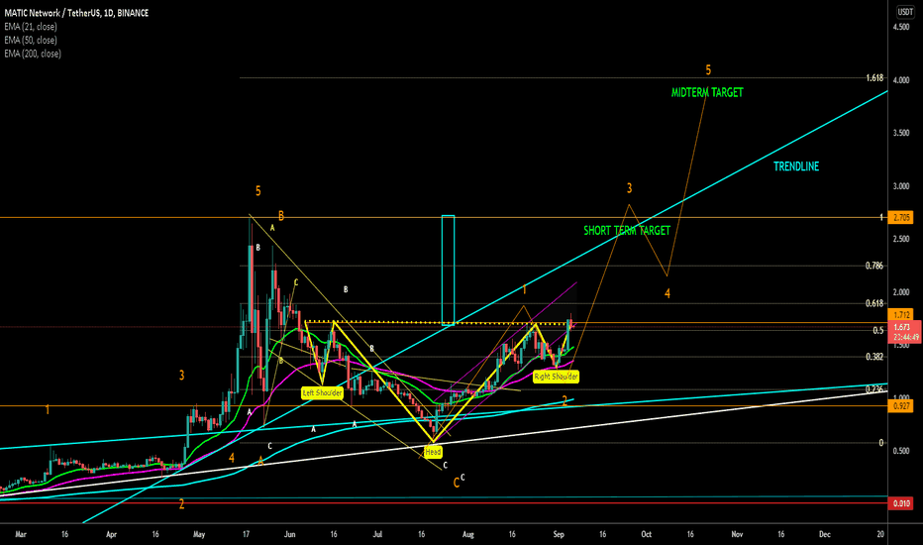Click the MIDTERM TARGET text annotation
Image resolution: width=923 pixels, height=545 pixels.
(707, 92)
